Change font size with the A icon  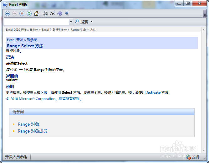coord(53,13)
